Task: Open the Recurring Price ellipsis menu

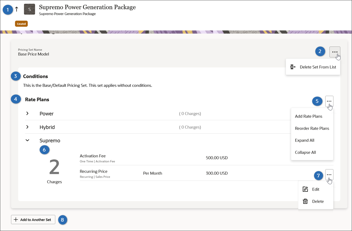Action: 329,174
